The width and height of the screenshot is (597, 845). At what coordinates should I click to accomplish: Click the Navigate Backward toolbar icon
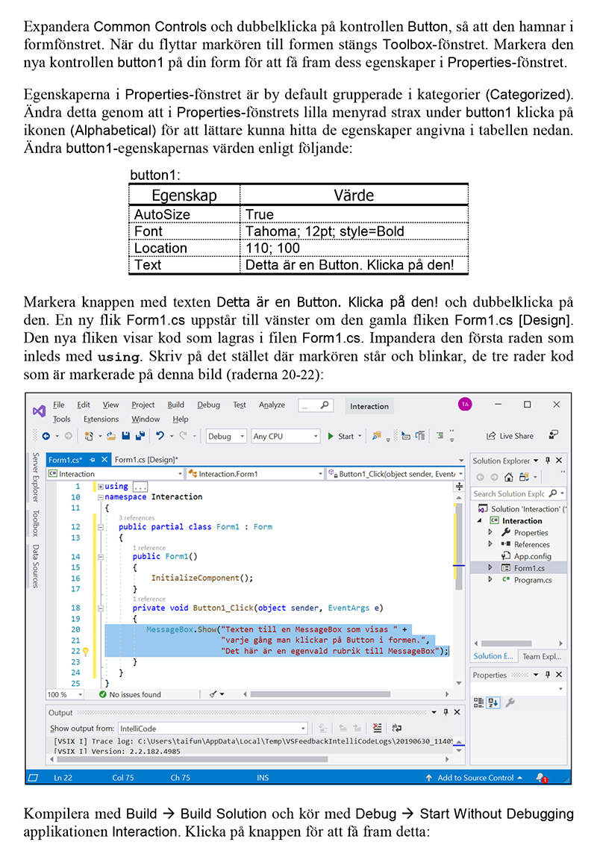coord(46,436)
